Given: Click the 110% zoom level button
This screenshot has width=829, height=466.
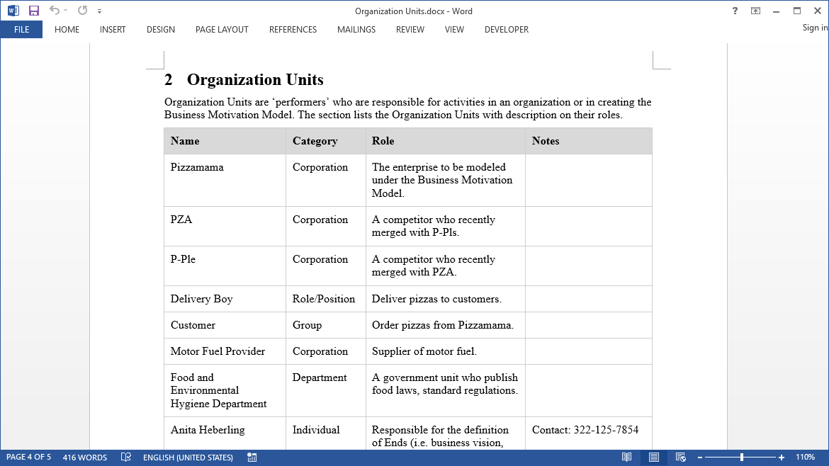Looking at the screenshot, I should 805,457.
